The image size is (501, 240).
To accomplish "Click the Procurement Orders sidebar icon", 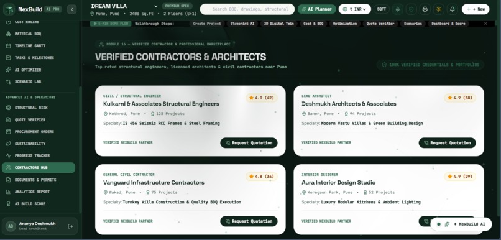I will 8,132.
